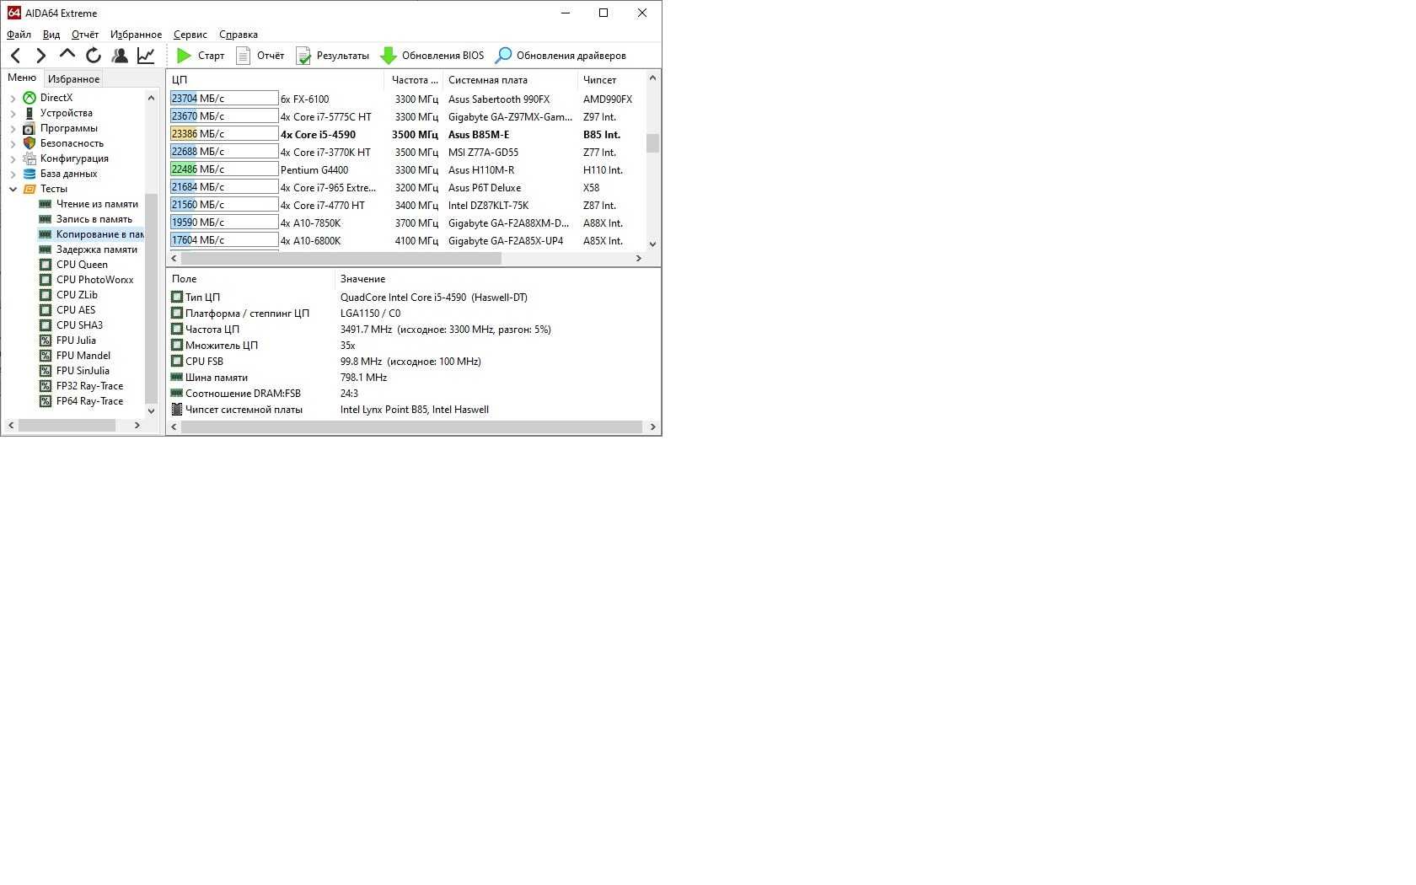Click the 23386 МБ/с result bar
This screenshot has width=1416, height=885.
(224, 134)
